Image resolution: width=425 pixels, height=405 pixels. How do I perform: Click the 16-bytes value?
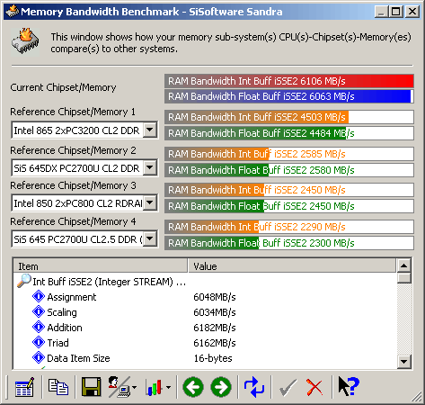point(213,358)
